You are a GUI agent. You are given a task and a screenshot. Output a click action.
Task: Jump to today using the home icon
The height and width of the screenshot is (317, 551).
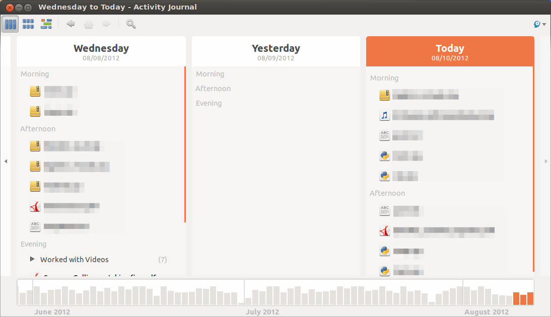tap(89, 24)
